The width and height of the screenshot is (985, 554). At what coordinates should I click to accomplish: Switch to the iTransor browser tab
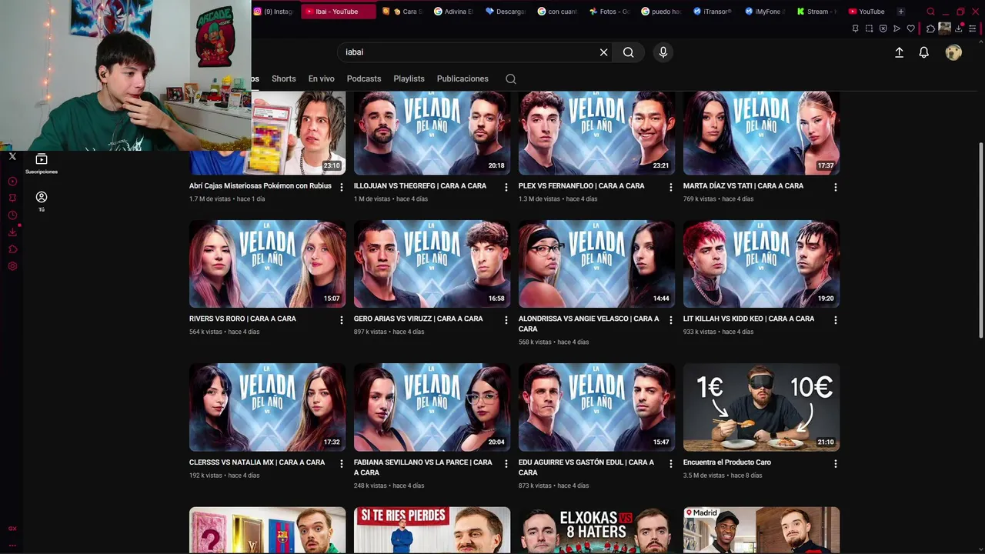(x=712, y=12)
